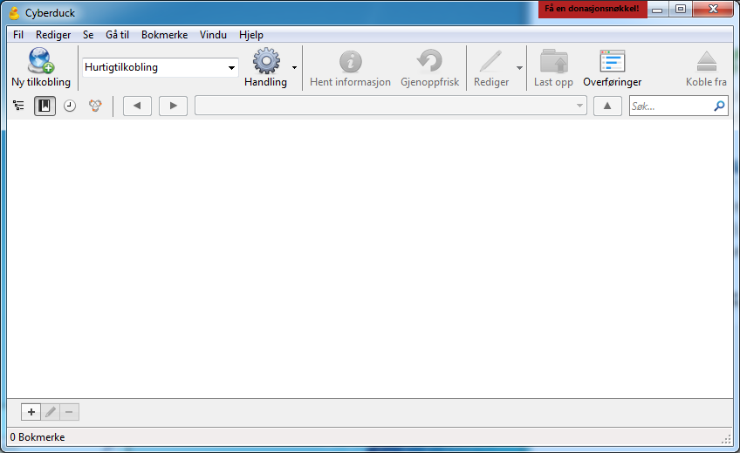Viewport: 740px width, 453px height.
Task: Show connection history clock view
Action: point(70,106)
